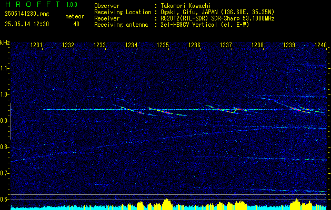Click the kHz axis unit label
The height and width of the screenshot is (210, 331).
pyautogui.click(x=5, y=43)
